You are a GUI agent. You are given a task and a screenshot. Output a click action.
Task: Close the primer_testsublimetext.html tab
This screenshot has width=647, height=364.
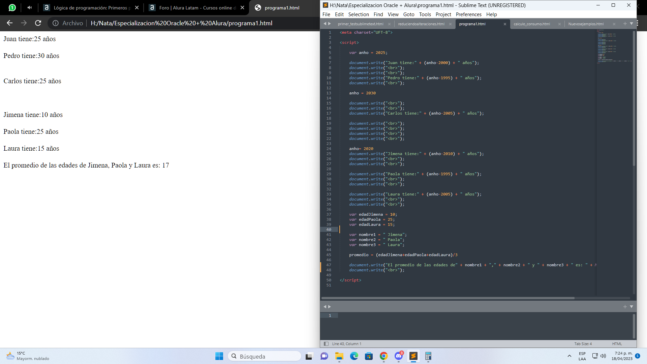click(x=389, y=24)
